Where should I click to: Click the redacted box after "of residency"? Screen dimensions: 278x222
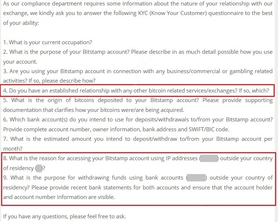pos(39,168)
